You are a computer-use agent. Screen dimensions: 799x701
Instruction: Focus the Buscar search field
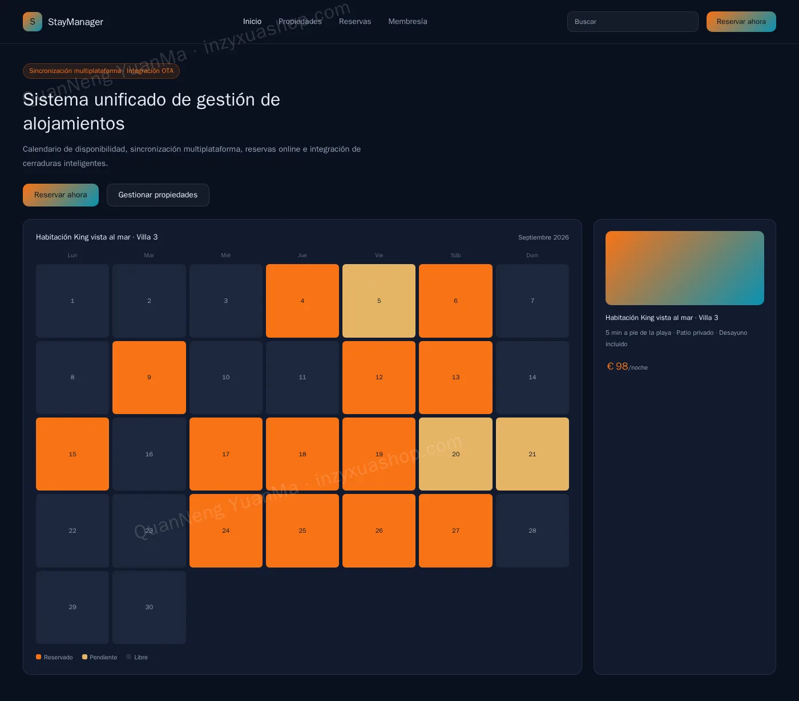pyautogui.click(x=633, y=22)
